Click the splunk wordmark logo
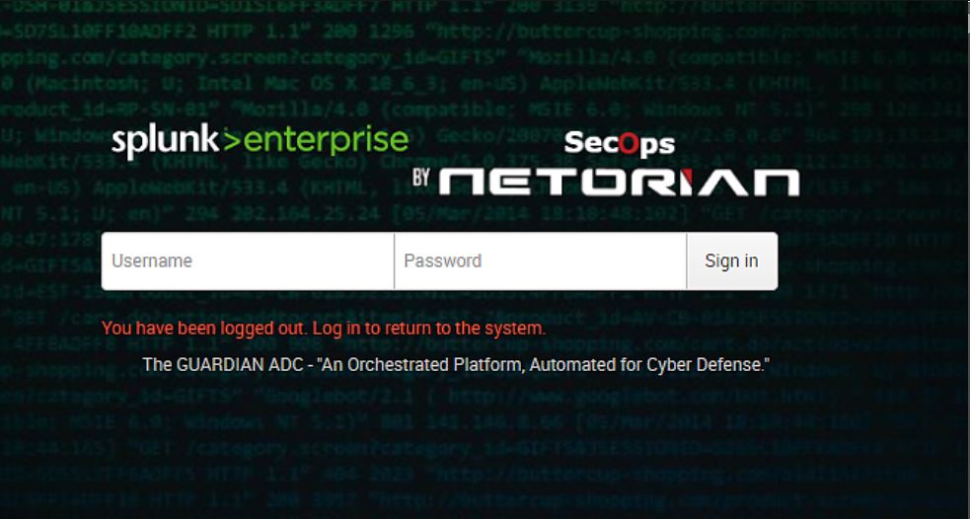 tap(165, 142)
